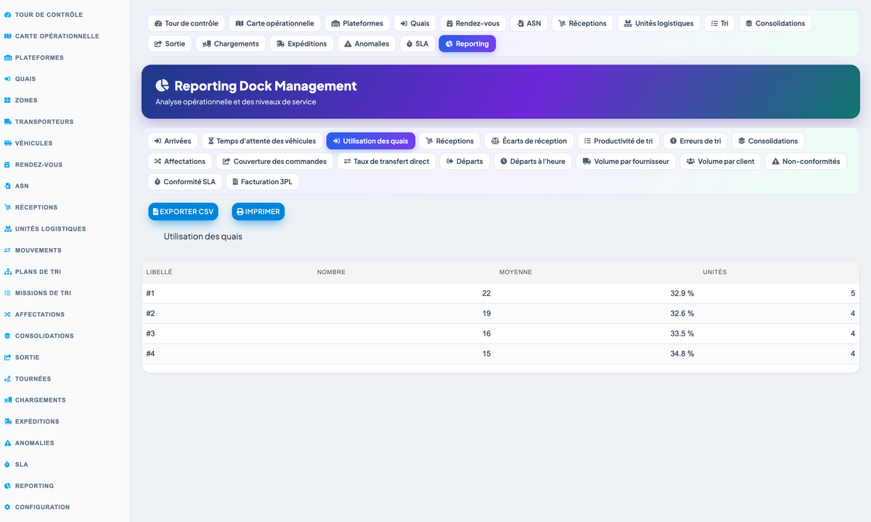Select the active Reporting top tab
The image size is (871, 522).
[x=467, y=43]
